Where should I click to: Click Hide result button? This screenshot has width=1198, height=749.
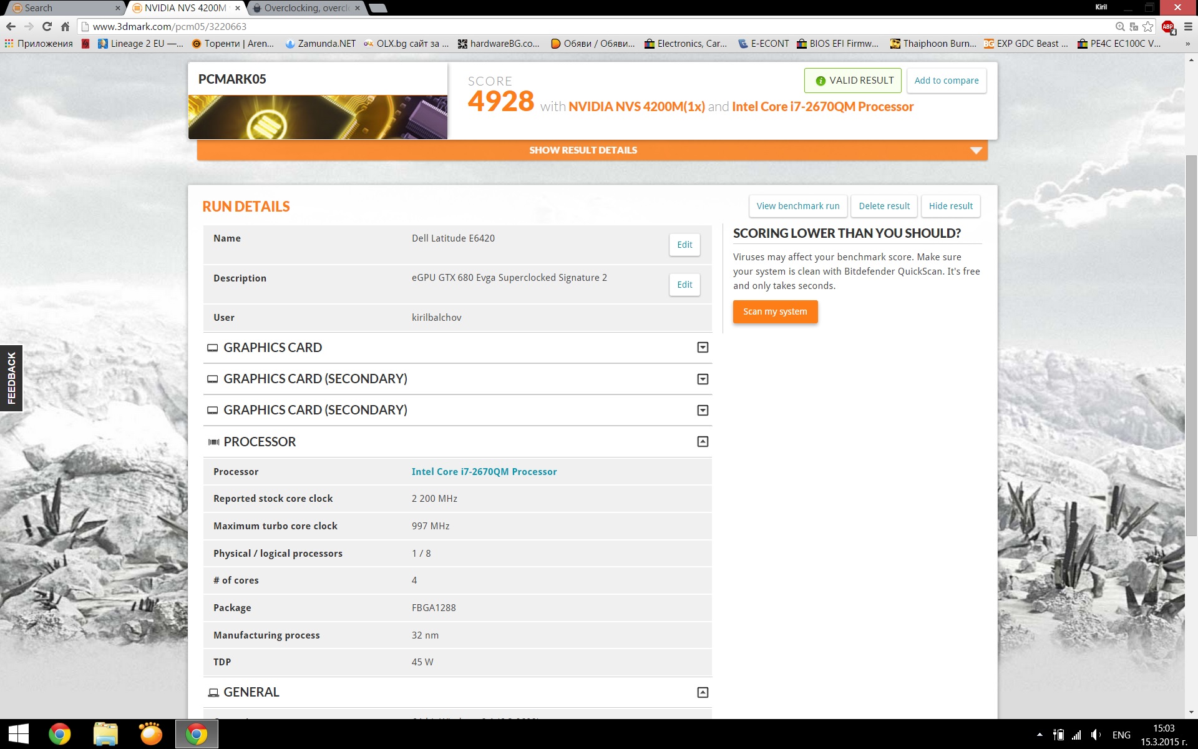point(950,206)
